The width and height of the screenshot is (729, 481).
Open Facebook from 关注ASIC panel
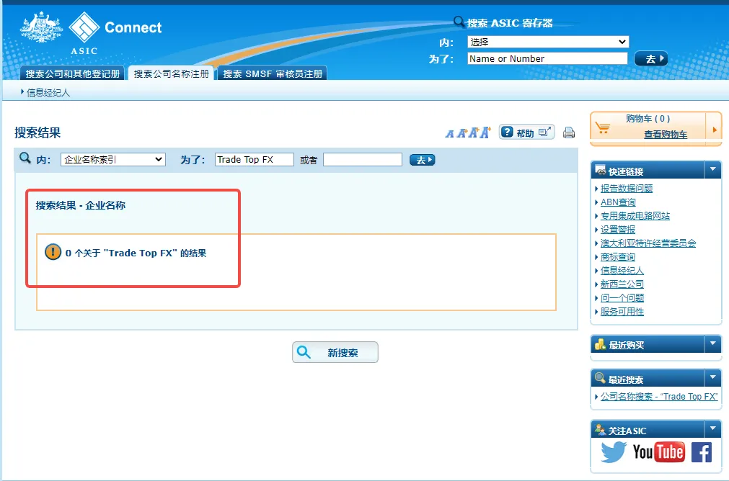coord(702,452)
